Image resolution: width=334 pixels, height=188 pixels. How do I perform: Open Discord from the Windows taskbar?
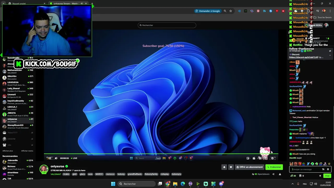pos(221,184)
